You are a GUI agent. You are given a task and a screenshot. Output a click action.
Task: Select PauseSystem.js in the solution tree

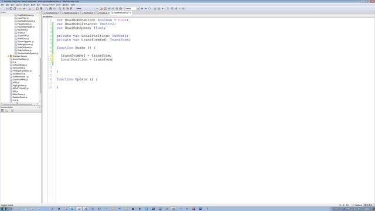click(24, 24)
